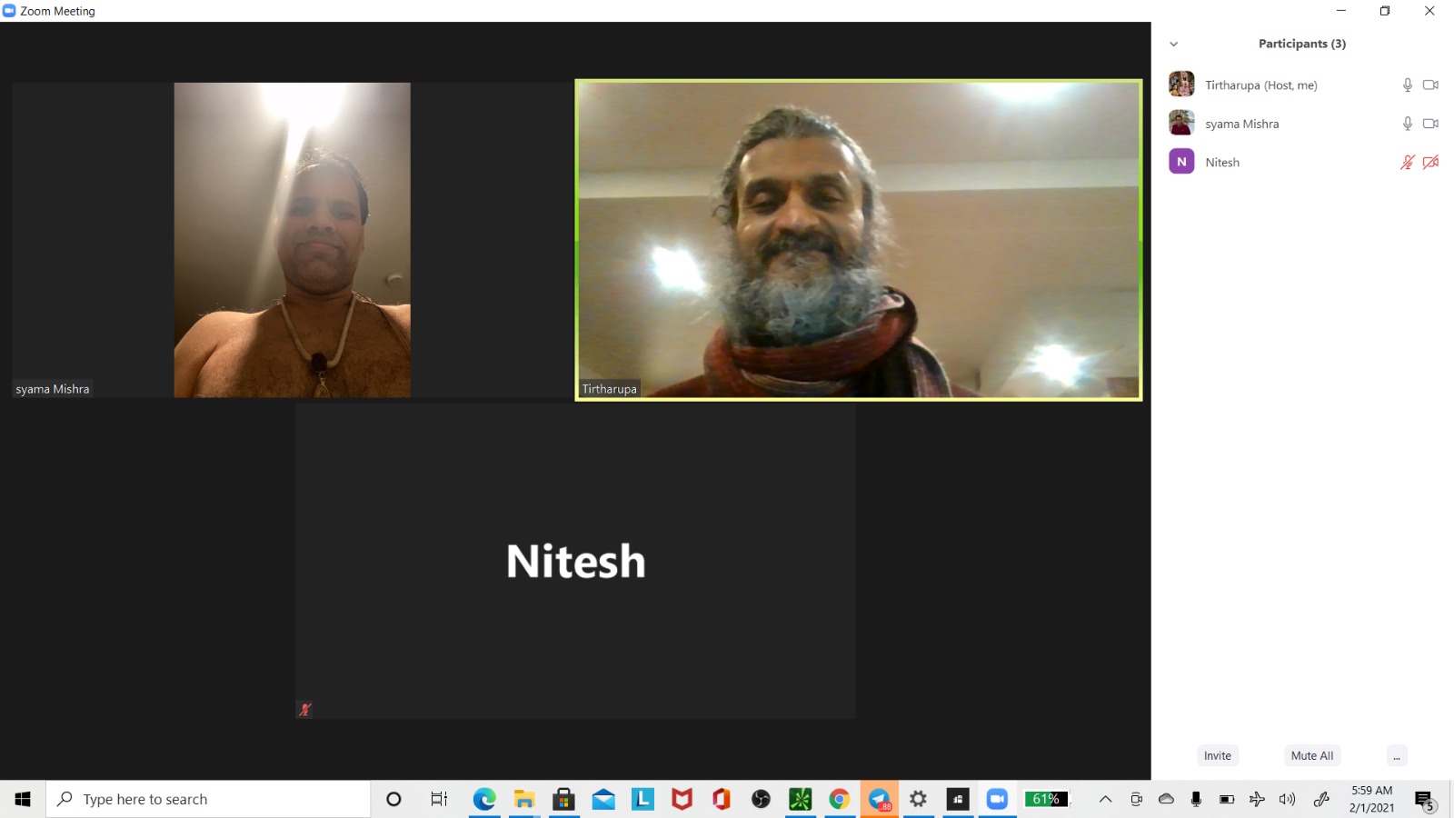Collapse the Participants panel chevron

1173,44
